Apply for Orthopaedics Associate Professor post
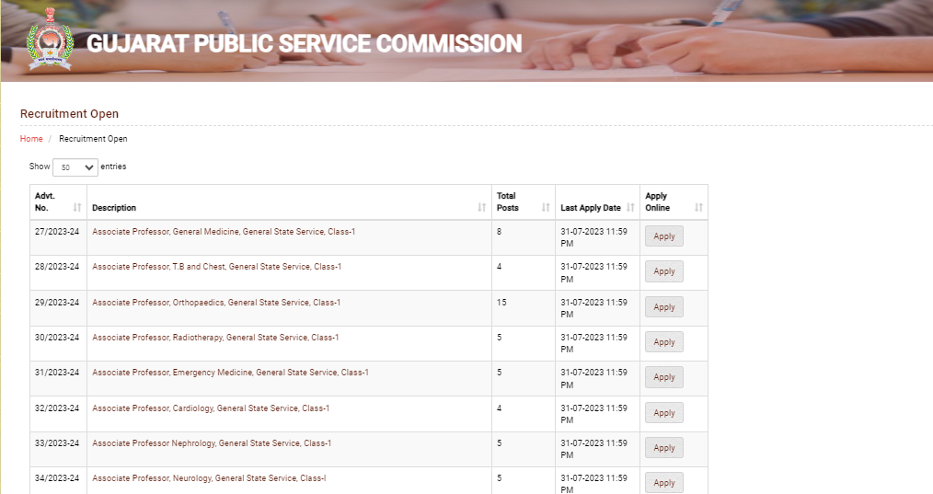This screenshot has width=933, height=494. [664, 307]
